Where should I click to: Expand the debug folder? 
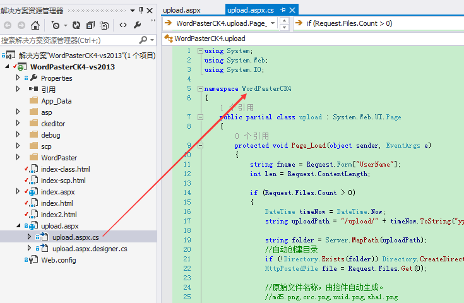click(18, 134)
